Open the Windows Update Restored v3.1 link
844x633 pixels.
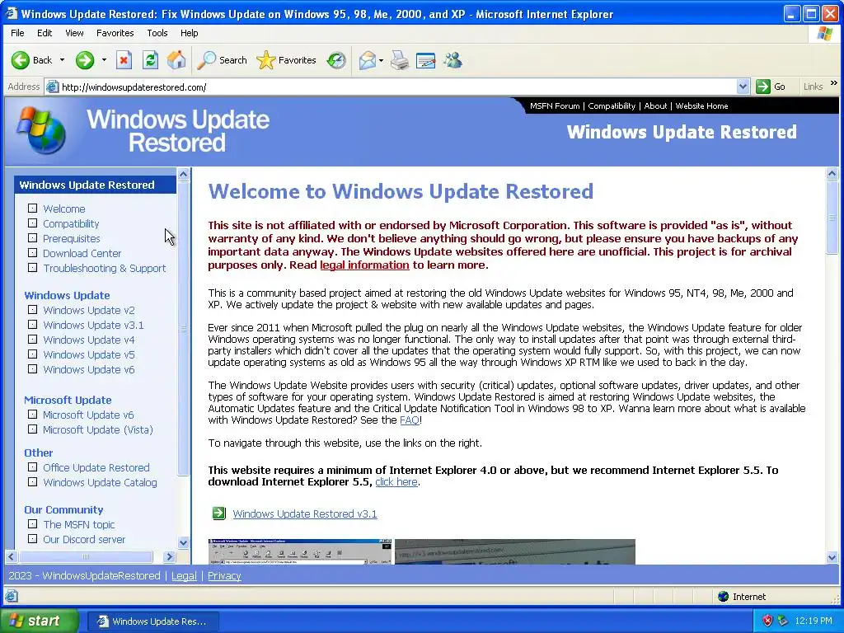pos(305,513)
